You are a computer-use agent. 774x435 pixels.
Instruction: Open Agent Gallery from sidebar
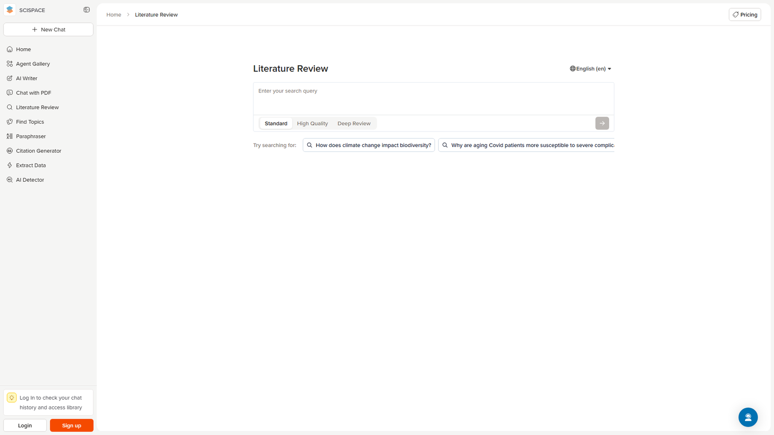[32, 64]
